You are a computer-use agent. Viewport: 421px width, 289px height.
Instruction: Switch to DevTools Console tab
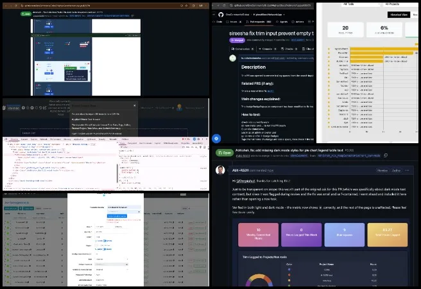point(24,139)
